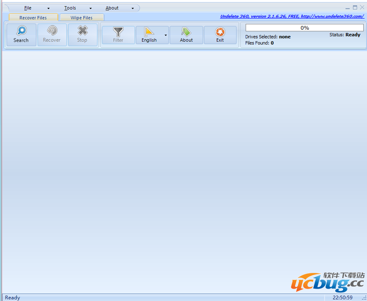The image size is (367, 301).
Task: Open About via the green tag icon
Action: pyautogui.click(x=186, y=32)
